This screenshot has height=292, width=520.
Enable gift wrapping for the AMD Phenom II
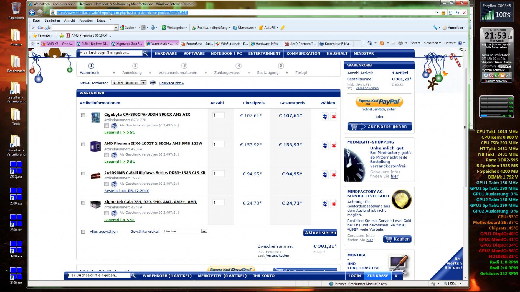[x=106, y=154]
